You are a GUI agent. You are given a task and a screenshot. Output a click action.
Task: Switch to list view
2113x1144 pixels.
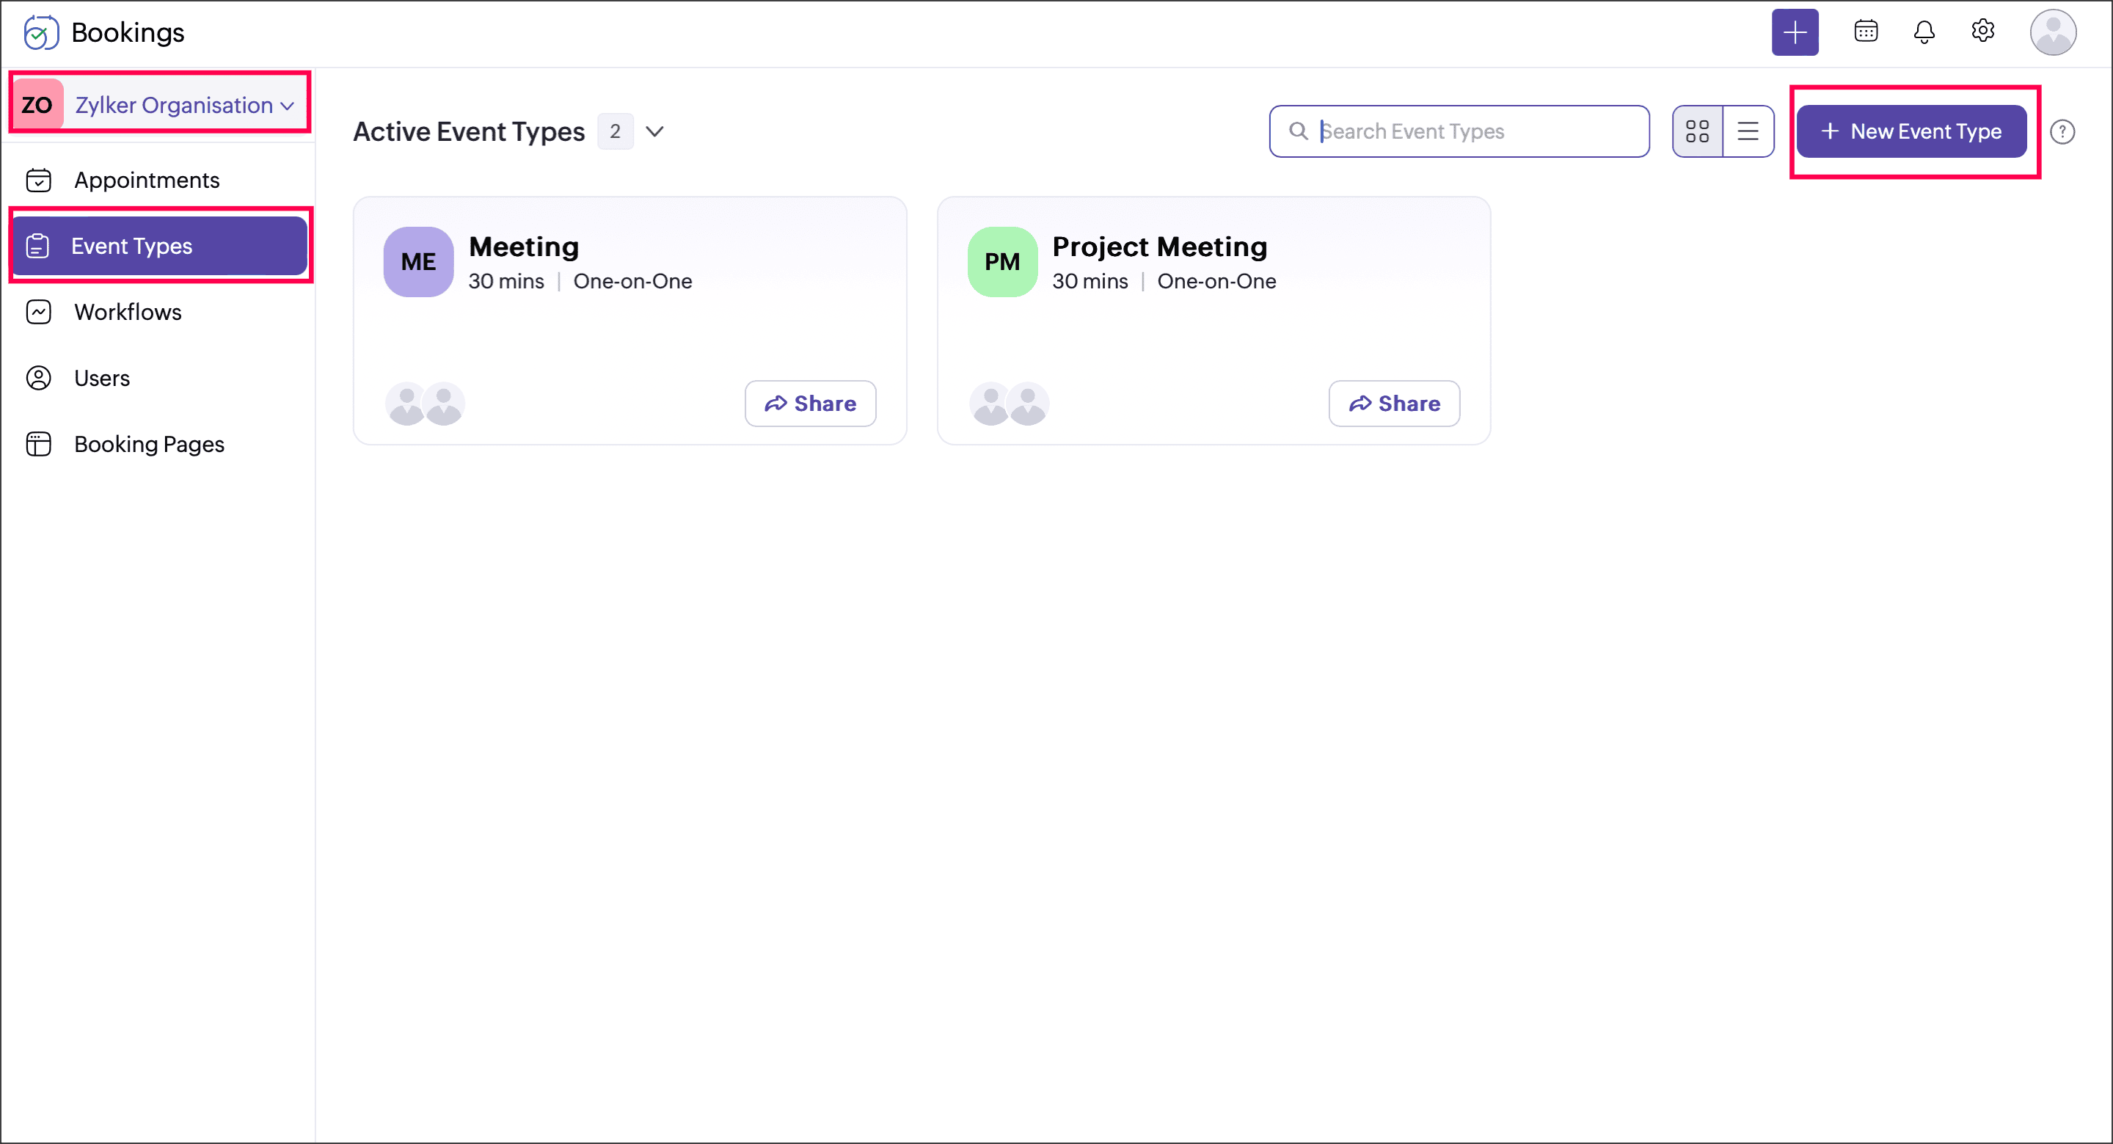coord(1748,131)
